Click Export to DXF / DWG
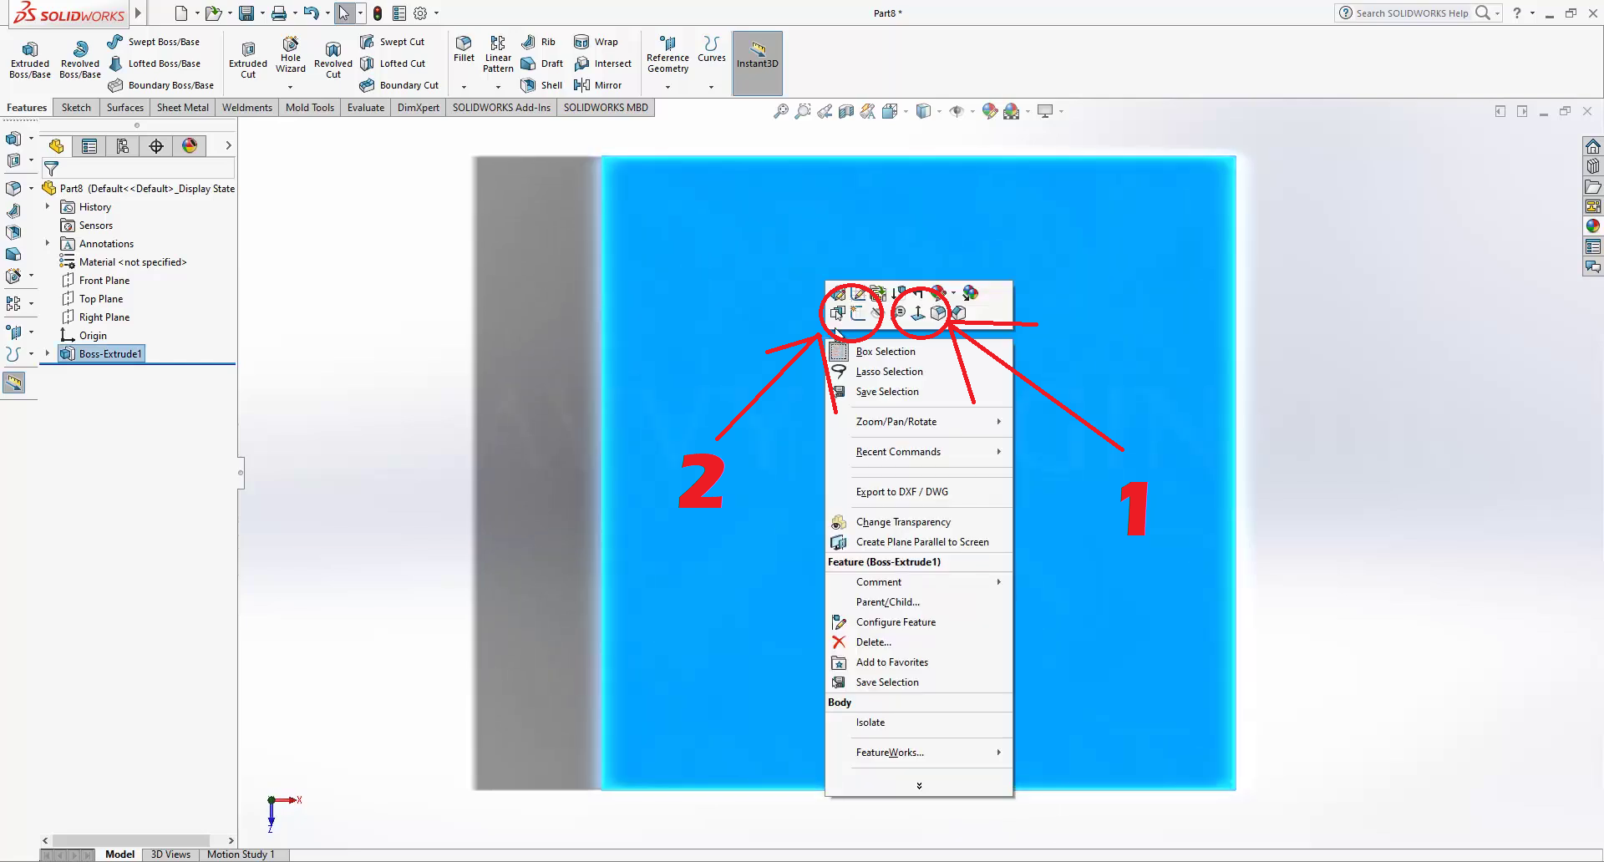This screenshot has height=862, width=1604. [901, 492]
